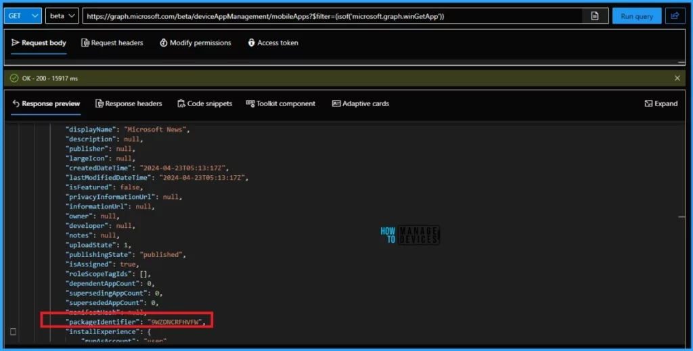693x351 pixels.
Task: Click the Run query button
Action: [637, 16]
